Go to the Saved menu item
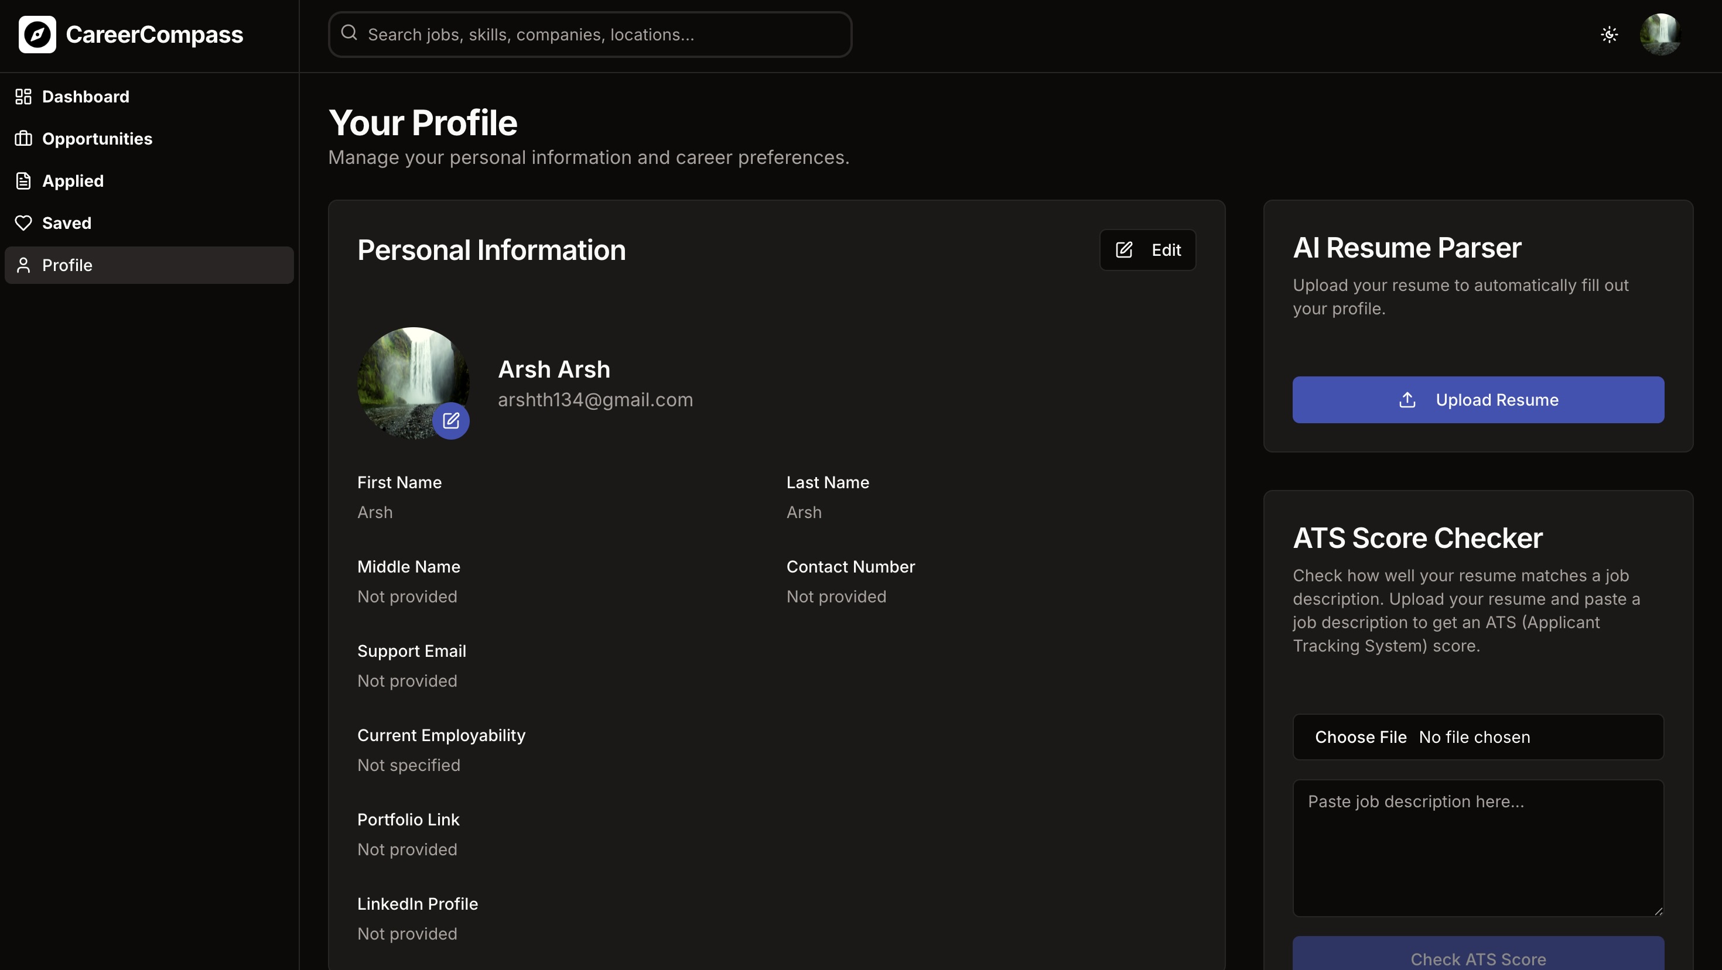 coord(66,223)
